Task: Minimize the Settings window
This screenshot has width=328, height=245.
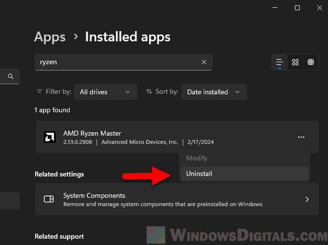Action: (275, 8)
